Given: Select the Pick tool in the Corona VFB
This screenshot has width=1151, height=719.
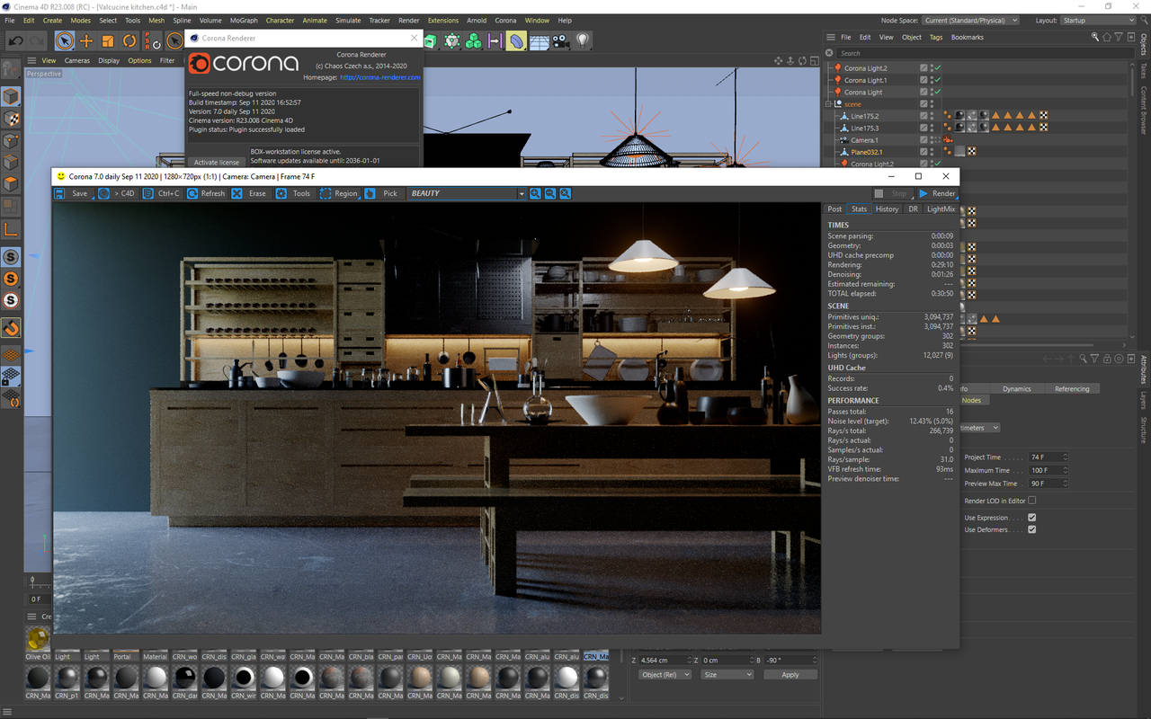Looking at the screenshot, I should (x=368, y=193).
